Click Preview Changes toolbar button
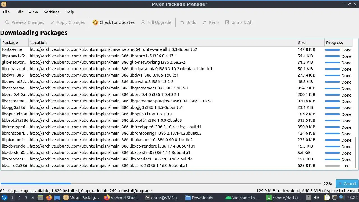 click(x=25, y=22)
